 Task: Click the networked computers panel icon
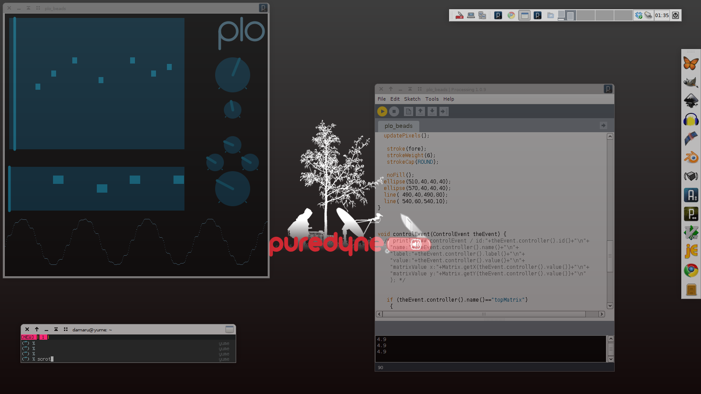pos(482,15)
